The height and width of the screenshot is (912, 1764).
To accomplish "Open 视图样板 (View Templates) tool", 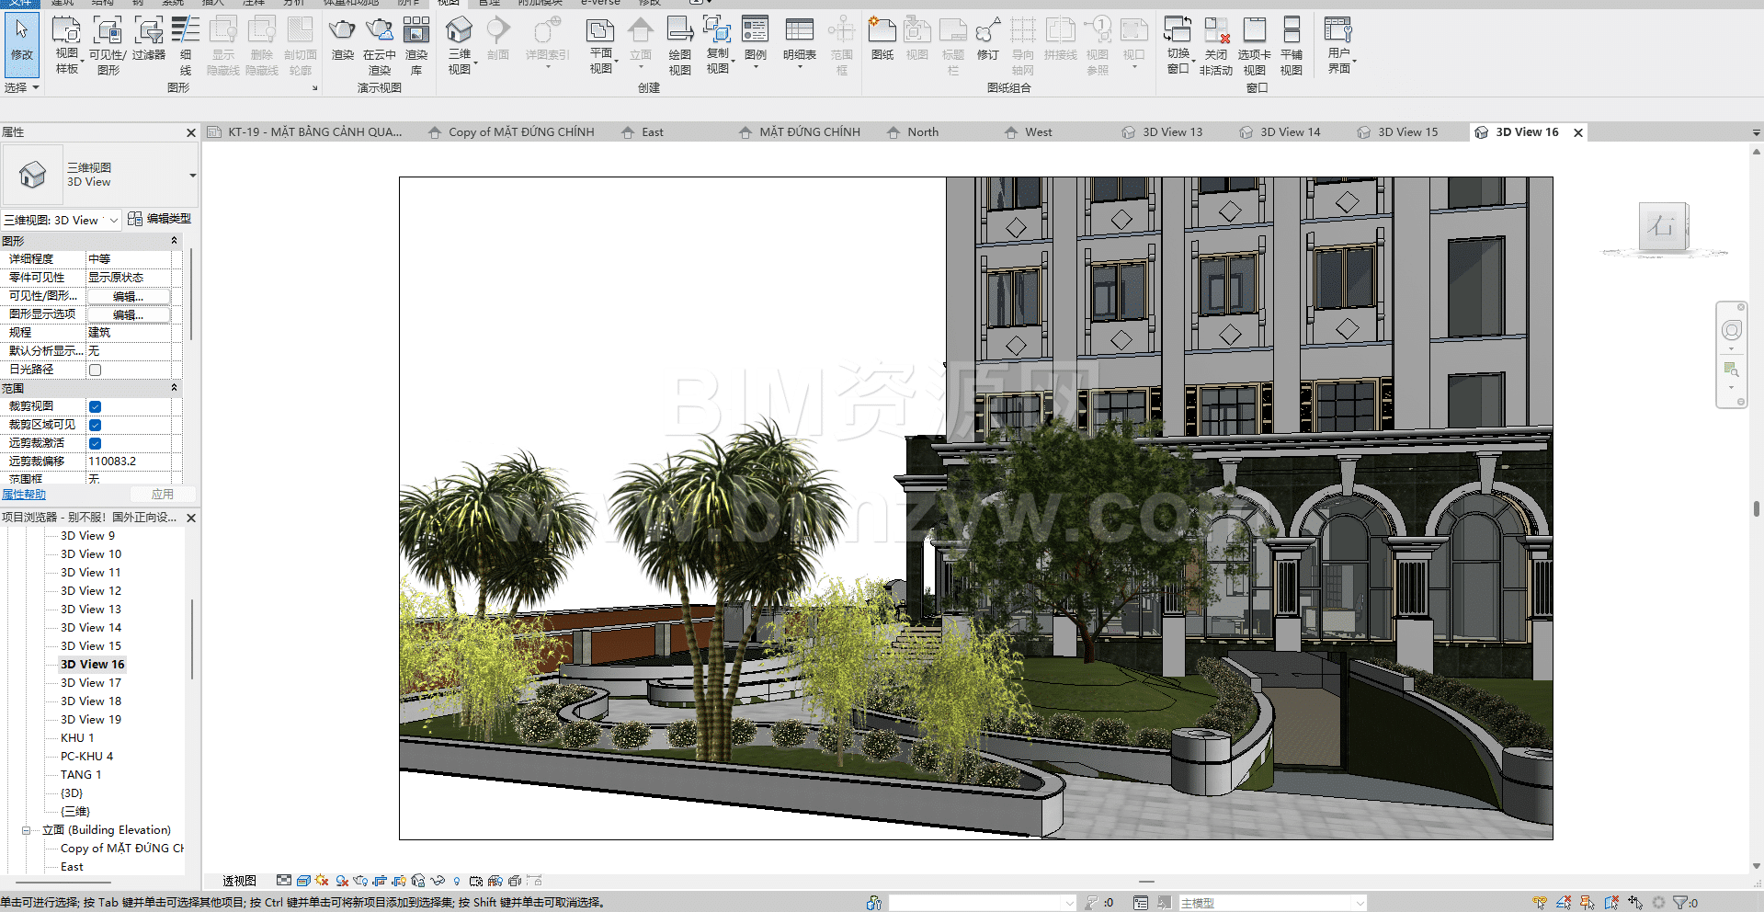I will click(x=66, y=44).
